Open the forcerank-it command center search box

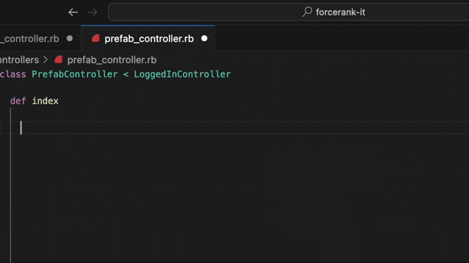[x=289, y=12]
